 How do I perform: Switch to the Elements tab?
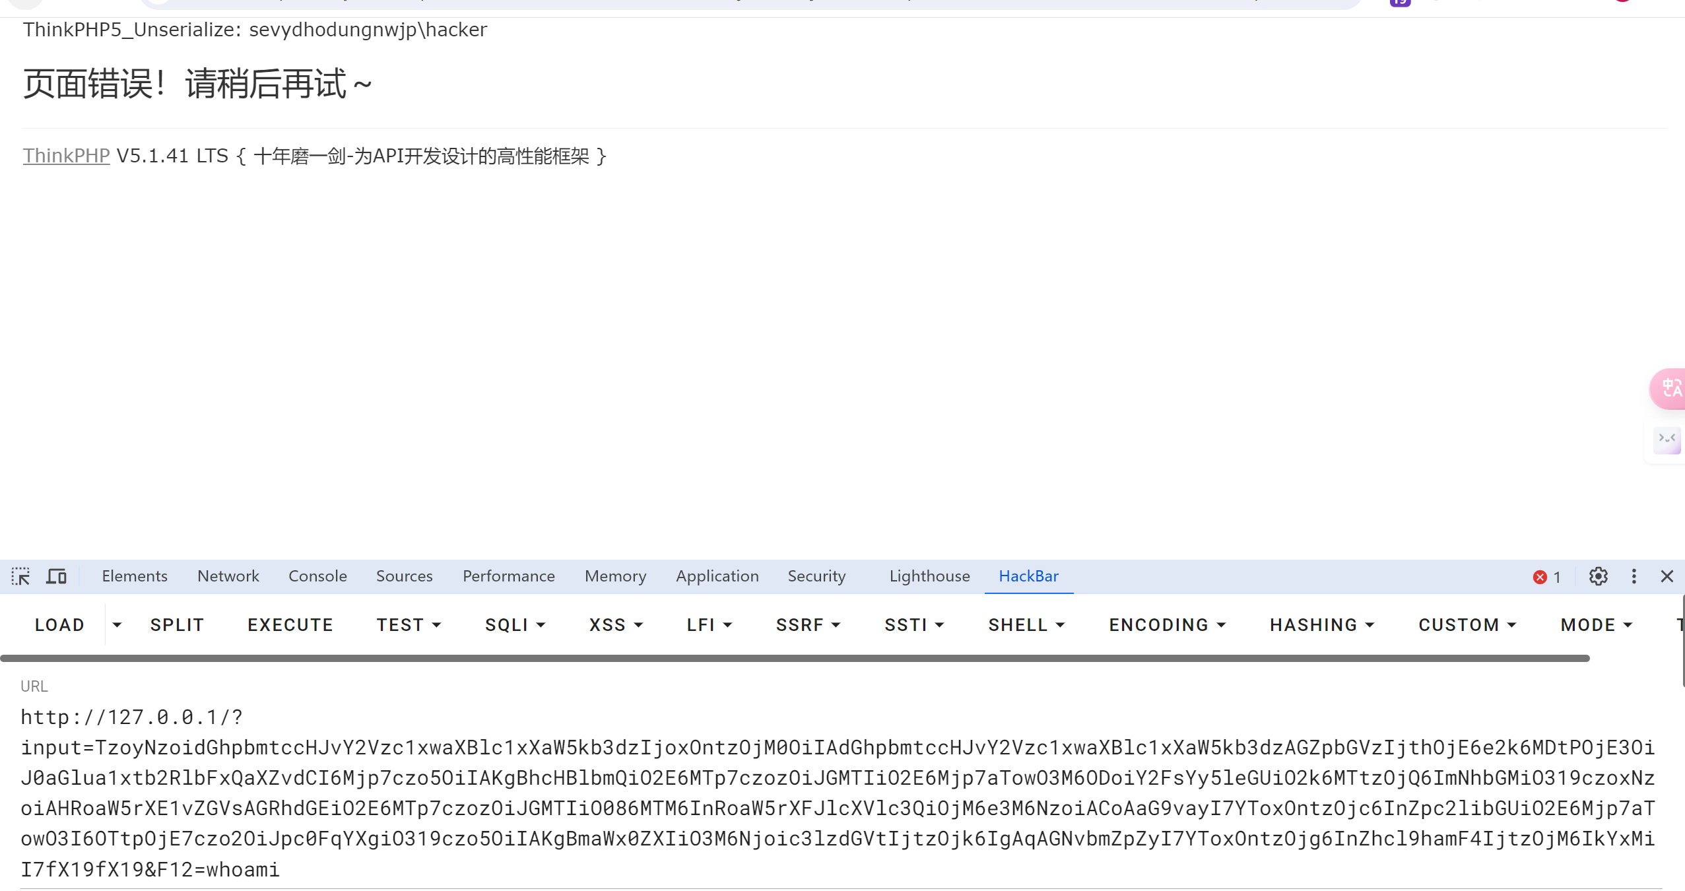135,576
